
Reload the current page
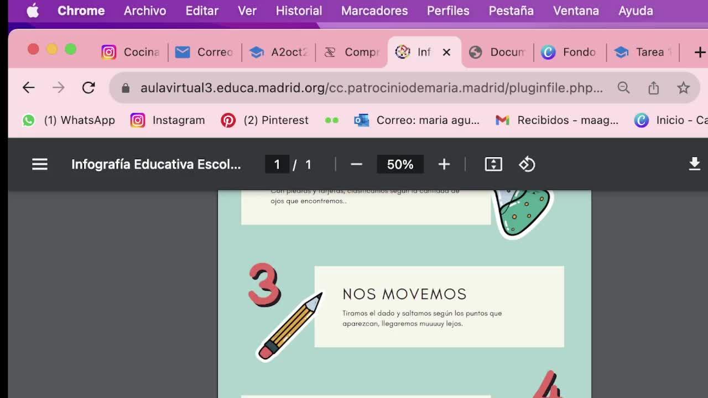88,87
